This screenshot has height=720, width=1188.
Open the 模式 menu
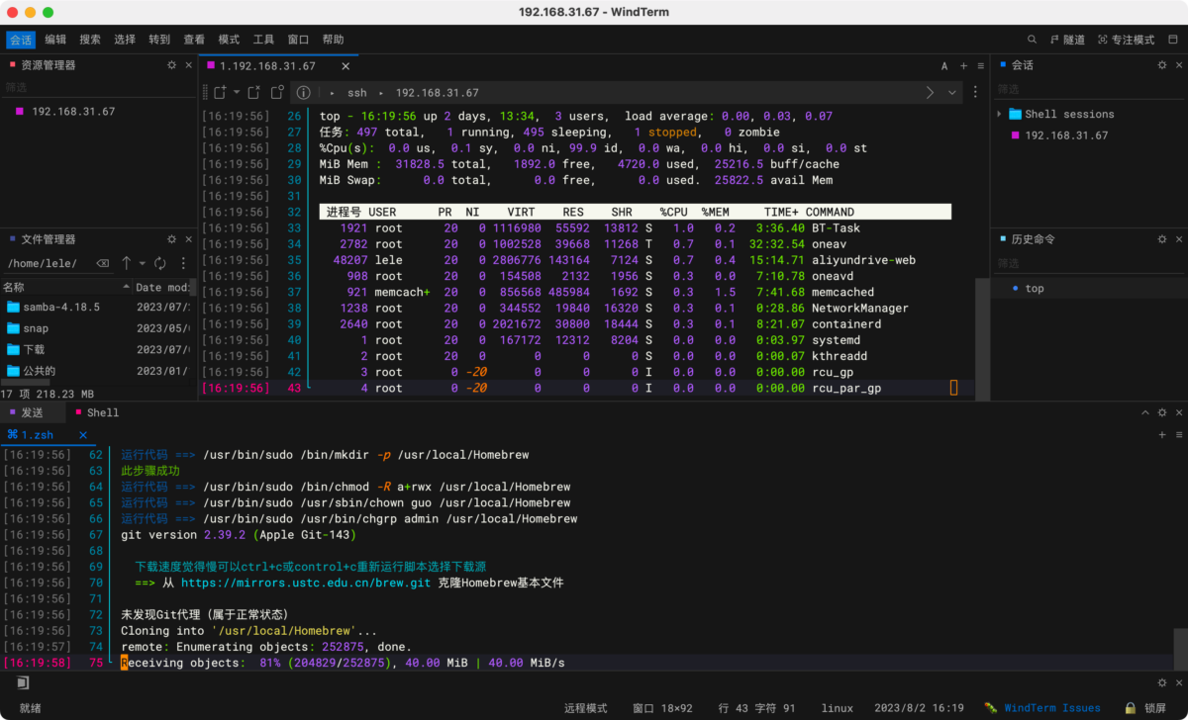[x=229, y=40]
